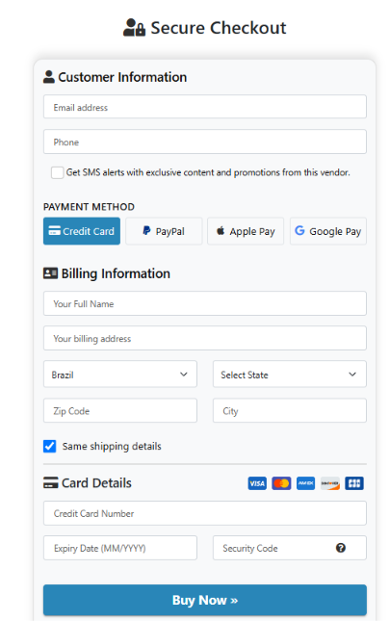Click the Buy Now button
Screen dimensions: 390x621
pyautogui.click(x=205, y=600)
